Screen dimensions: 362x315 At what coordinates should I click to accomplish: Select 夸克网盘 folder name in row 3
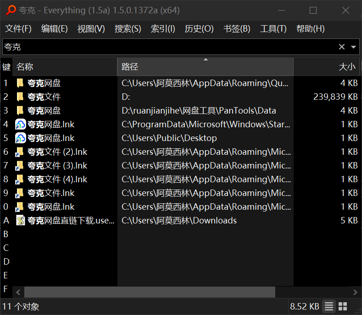point(44,111)
